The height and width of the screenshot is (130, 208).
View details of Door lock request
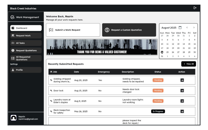pyautogui.click(x=182, y=90)
